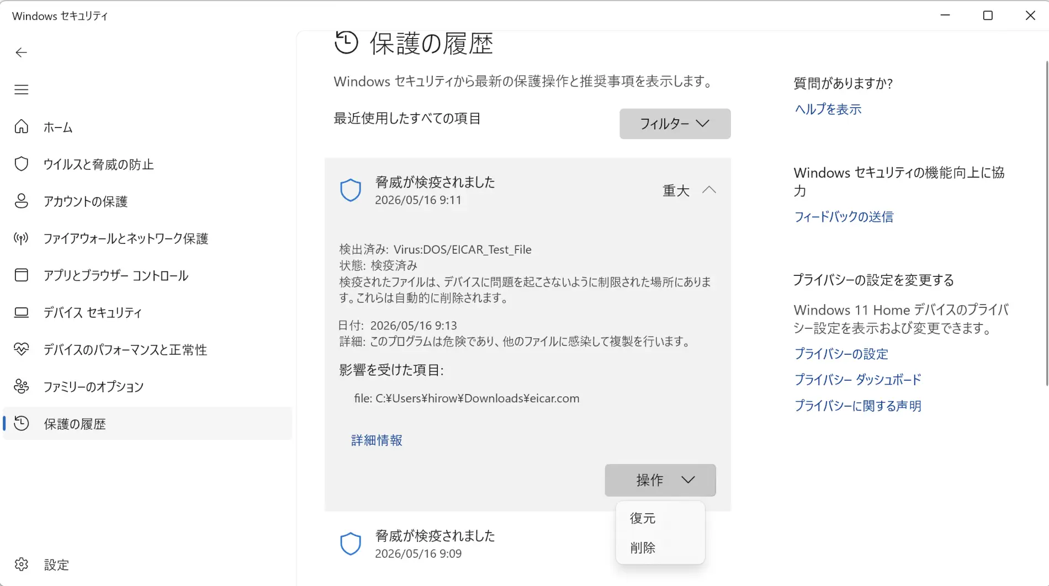Screen dimensions: 1049x586
Task: Open プライバシーの設定 link
Action: pos(841,354)
